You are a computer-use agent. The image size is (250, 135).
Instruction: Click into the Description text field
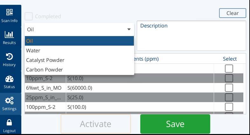(191, 36)
